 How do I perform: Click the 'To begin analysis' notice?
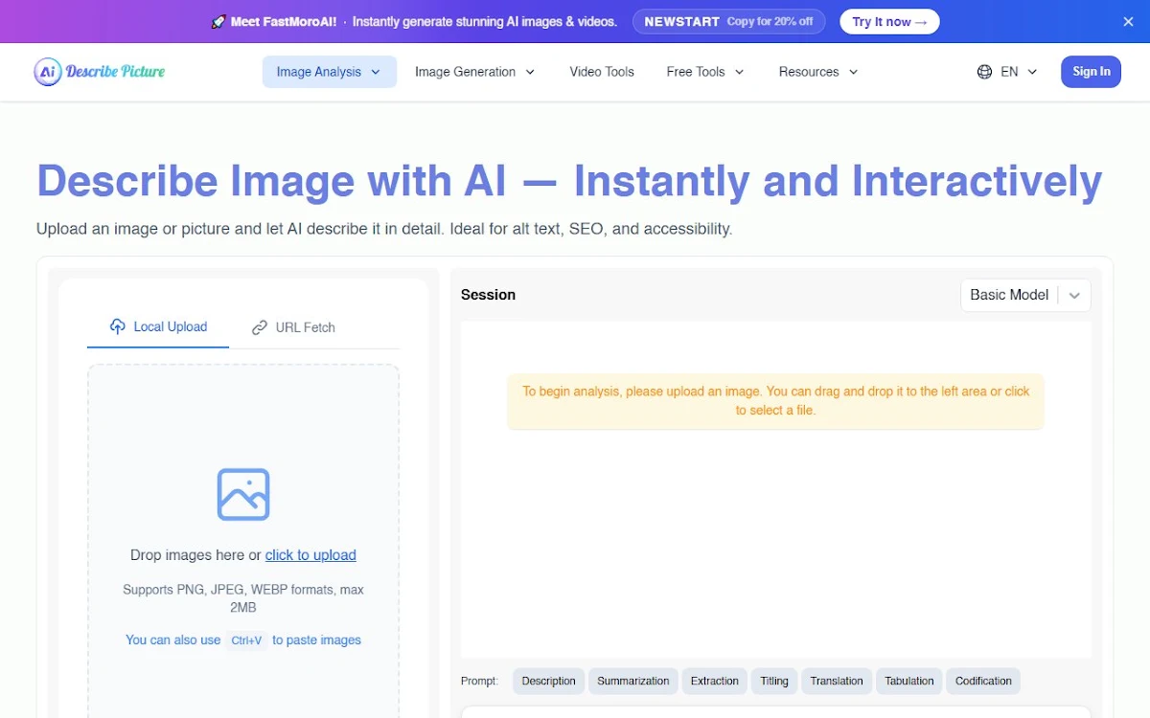[x=775, y=401]
